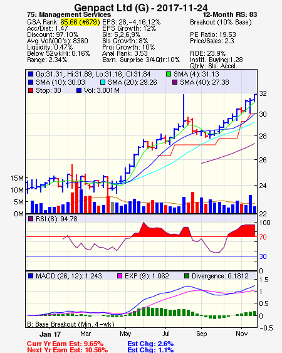Click the 15M volume axis label
The height and width of the screenshot is (353, 282).
(17, 178)
